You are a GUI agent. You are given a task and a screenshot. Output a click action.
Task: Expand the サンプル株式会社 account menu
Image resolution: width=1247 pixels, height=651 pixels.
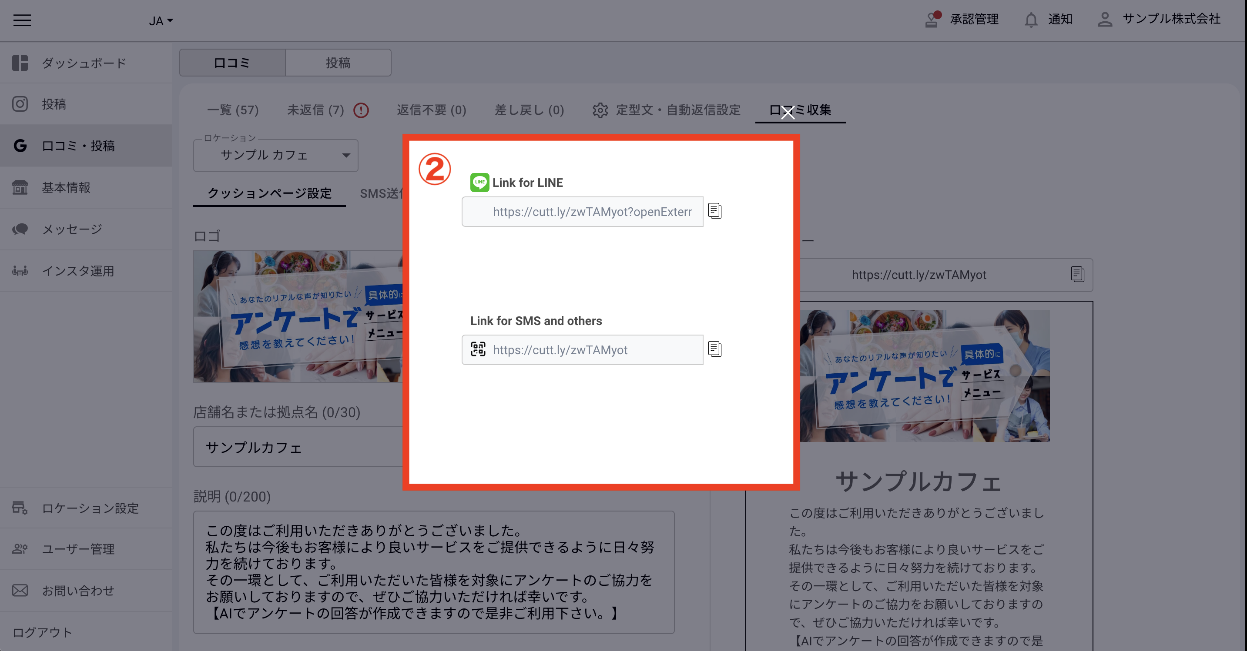click(x=1105, y=20)
